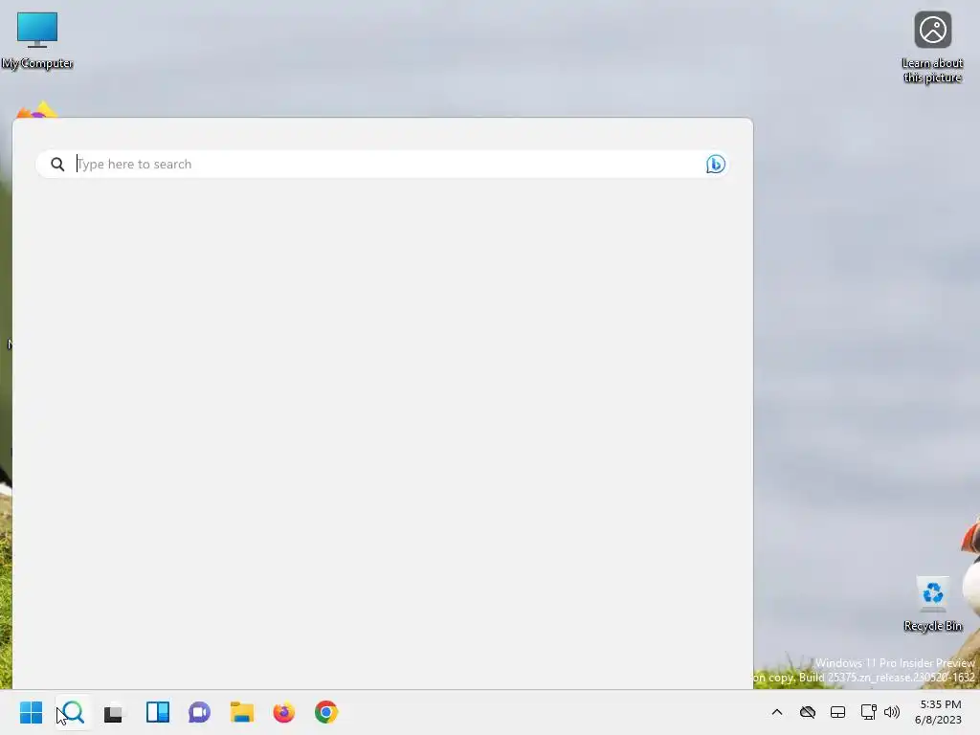Image resolution: width=980 pixels, height=735 pixels.
Task: Open the network status tray icon
Action: point(869,712)
